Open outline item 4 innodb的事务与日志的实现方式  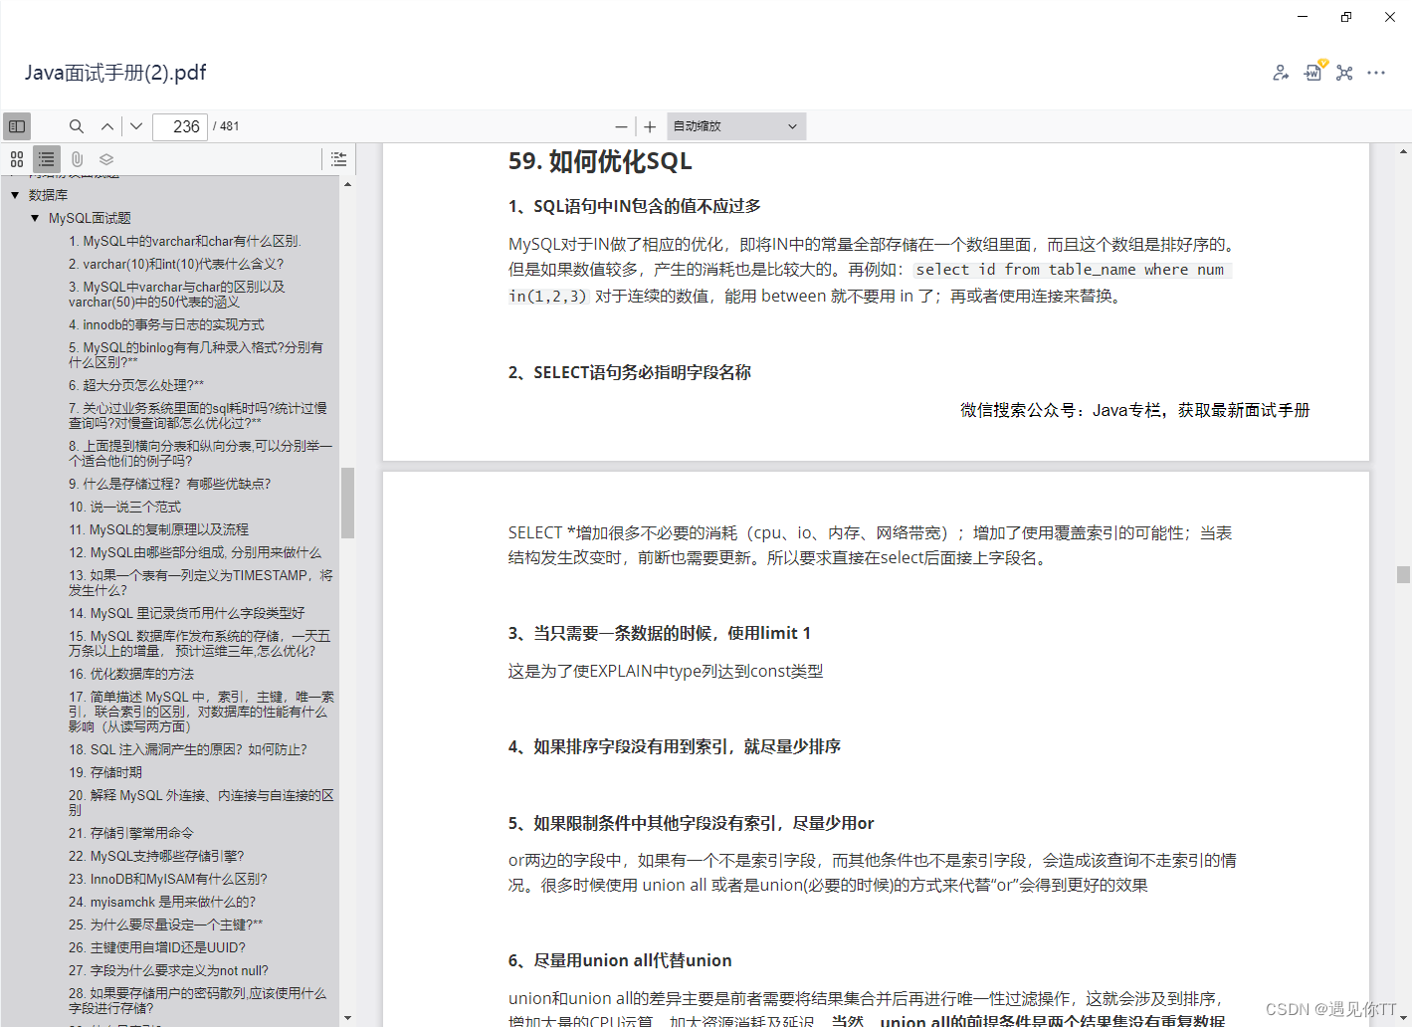(x=166, y=324)
